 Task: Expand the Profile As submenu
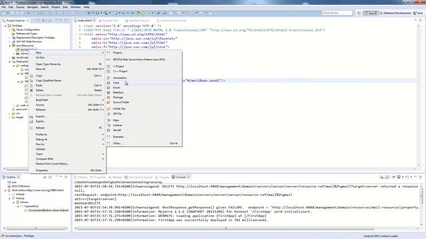point(67,134)
